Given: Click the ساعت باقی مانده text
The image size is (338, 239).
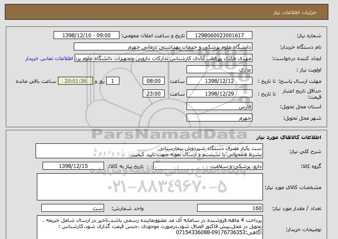Looking at the screenshot, I should pyautogui.click(x=36, y=82).
